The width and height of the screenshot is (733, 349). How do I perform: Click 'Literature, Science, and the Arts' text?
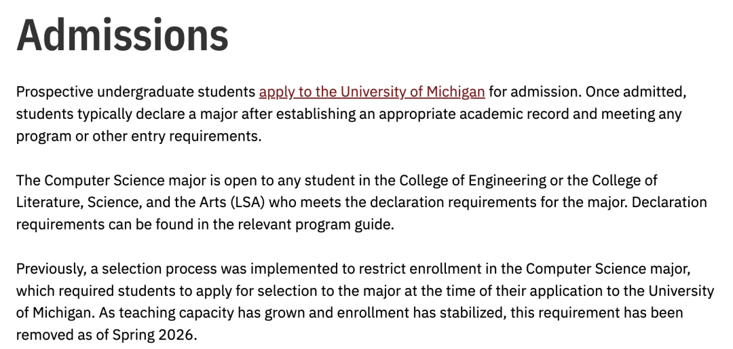coord(121,202)
